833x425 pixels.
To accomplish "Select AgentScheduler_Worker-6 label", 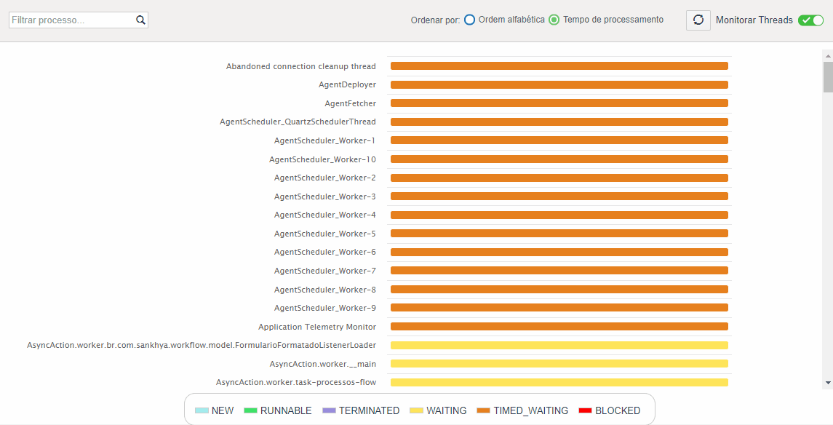I will coord(325,253).
